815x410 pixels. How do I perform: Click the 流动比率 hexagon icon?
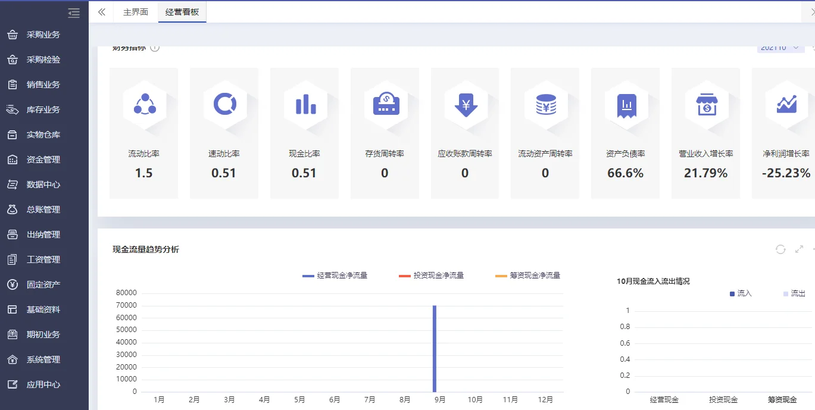point(144,105)
